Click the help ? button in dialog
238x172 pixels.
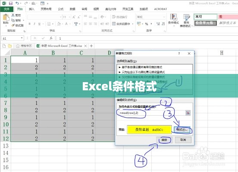click(x=179, y=53)
